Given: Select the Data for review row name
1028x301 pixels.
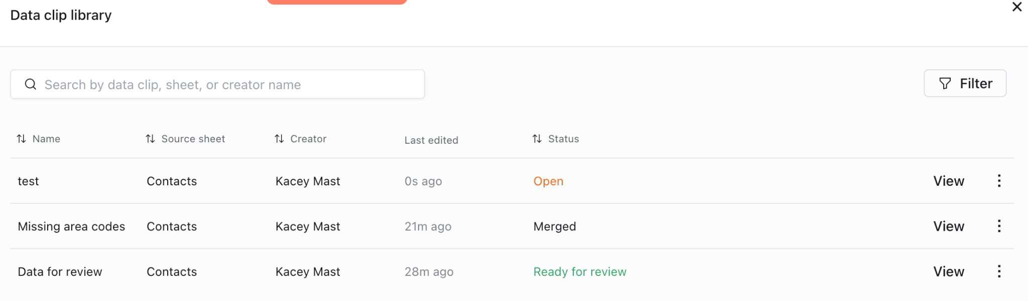Looking at the screenshot, I should coord(60,271).
